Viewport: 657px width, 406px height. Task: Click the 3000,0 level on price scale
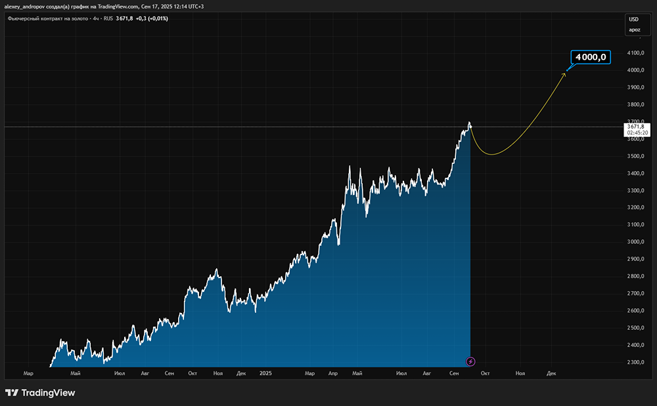[636, 242]
